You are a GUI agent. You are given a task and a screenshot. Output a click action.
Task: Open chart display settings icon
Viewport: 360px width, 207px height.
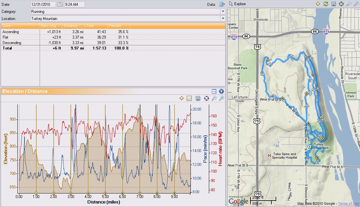tap(189, 98)
